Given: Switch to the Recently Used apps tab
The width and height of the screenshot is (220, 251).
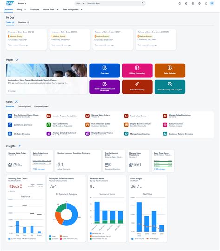Looking at the screenshot, I should point(24,106).
